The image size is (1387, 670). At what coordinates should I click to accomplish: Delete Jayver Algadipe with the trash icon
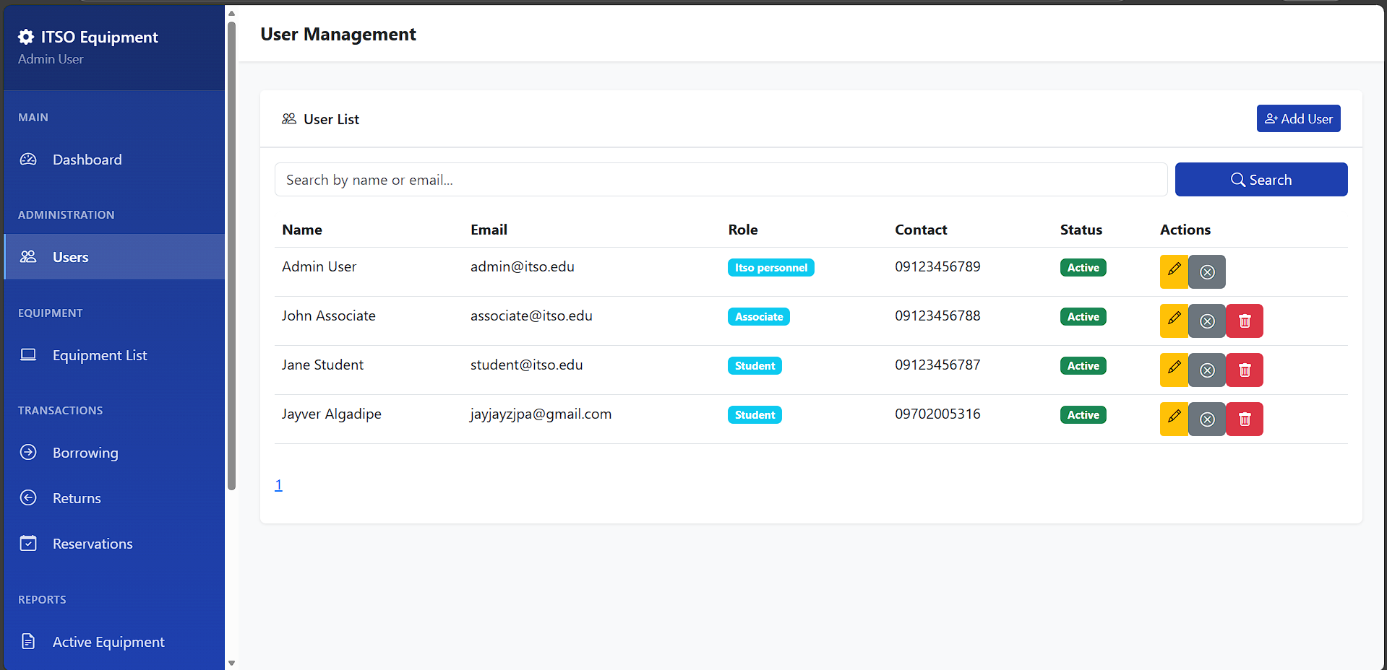click(1244, 419)
